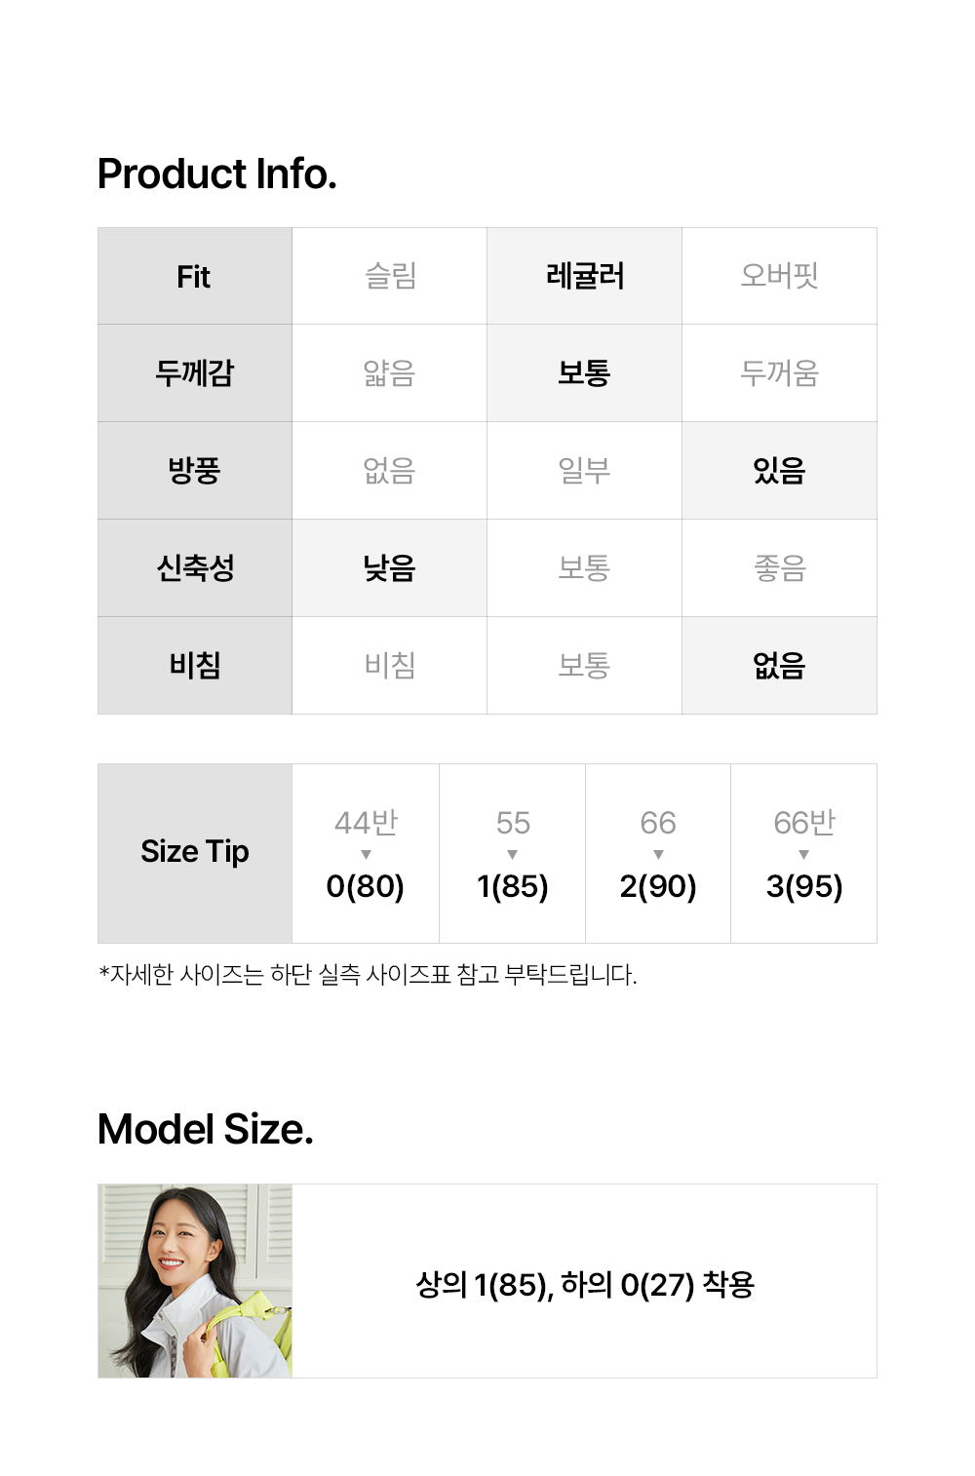Select 얇음 in the 두께감 row
Image resolution: width=975 pixels, height=1476 pixels.
pyautogui.click(x=390, y=373)
